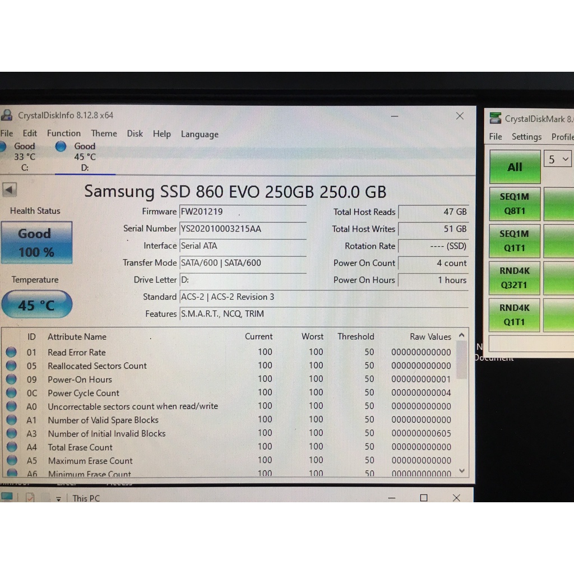The image size is (574, 574).
Task: Open Settings menu in CrystalDiskMark window
Action: tap(526, 137)
